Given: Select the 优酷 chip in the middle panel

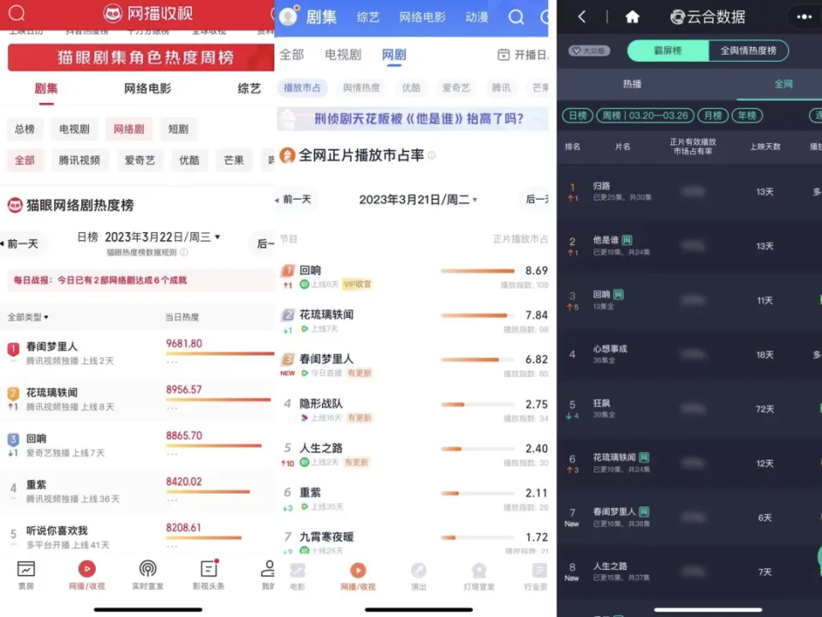Looking at the screenshot, I should click(x=411, y=87).
